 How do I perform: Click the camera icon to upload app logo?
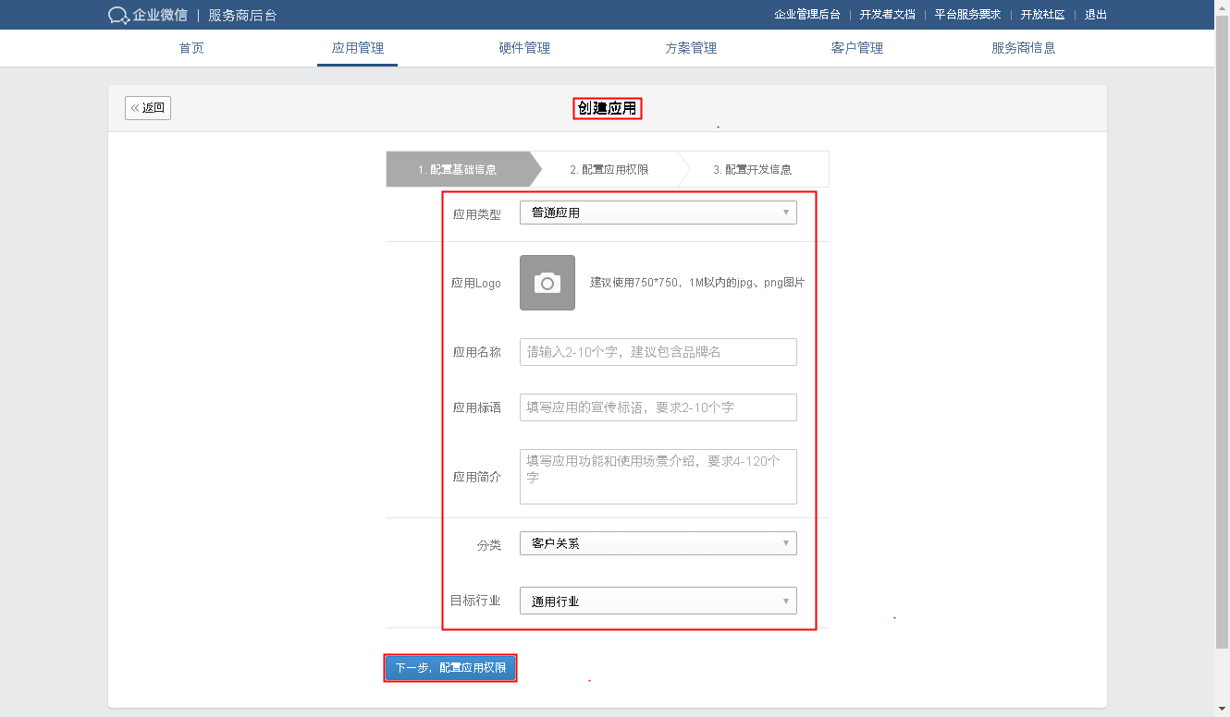coord(547,283)
